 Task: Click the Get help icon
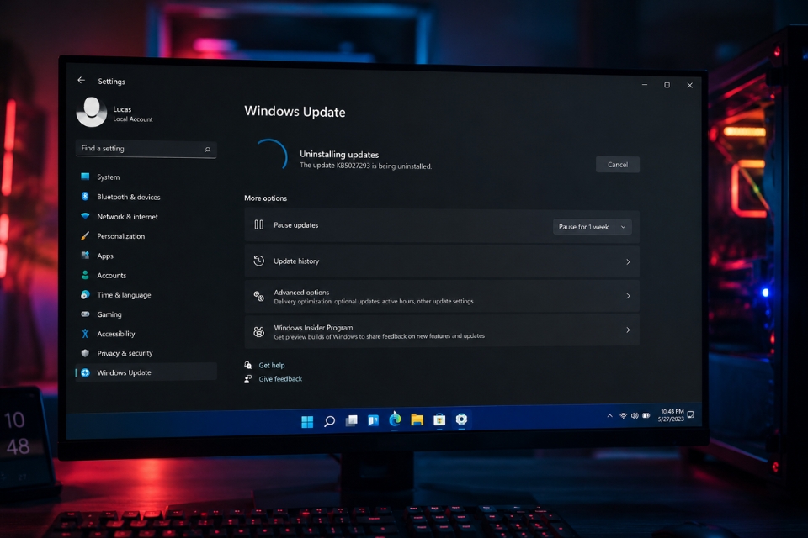[247, 365]
